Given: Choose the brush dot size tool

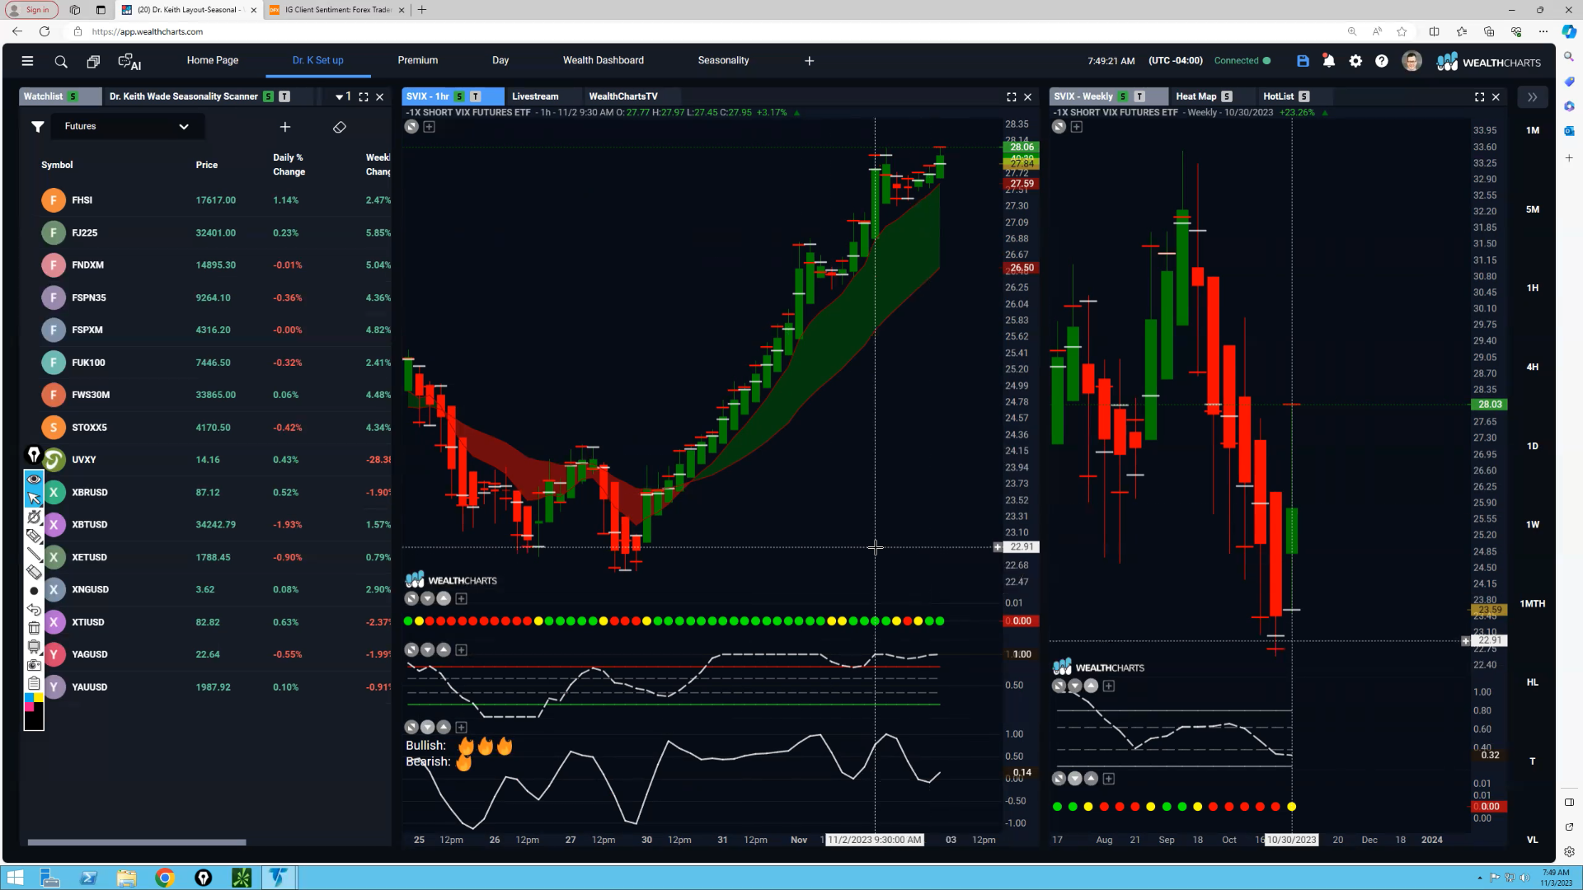Looking at the screenshot, I should click(34, 591).
